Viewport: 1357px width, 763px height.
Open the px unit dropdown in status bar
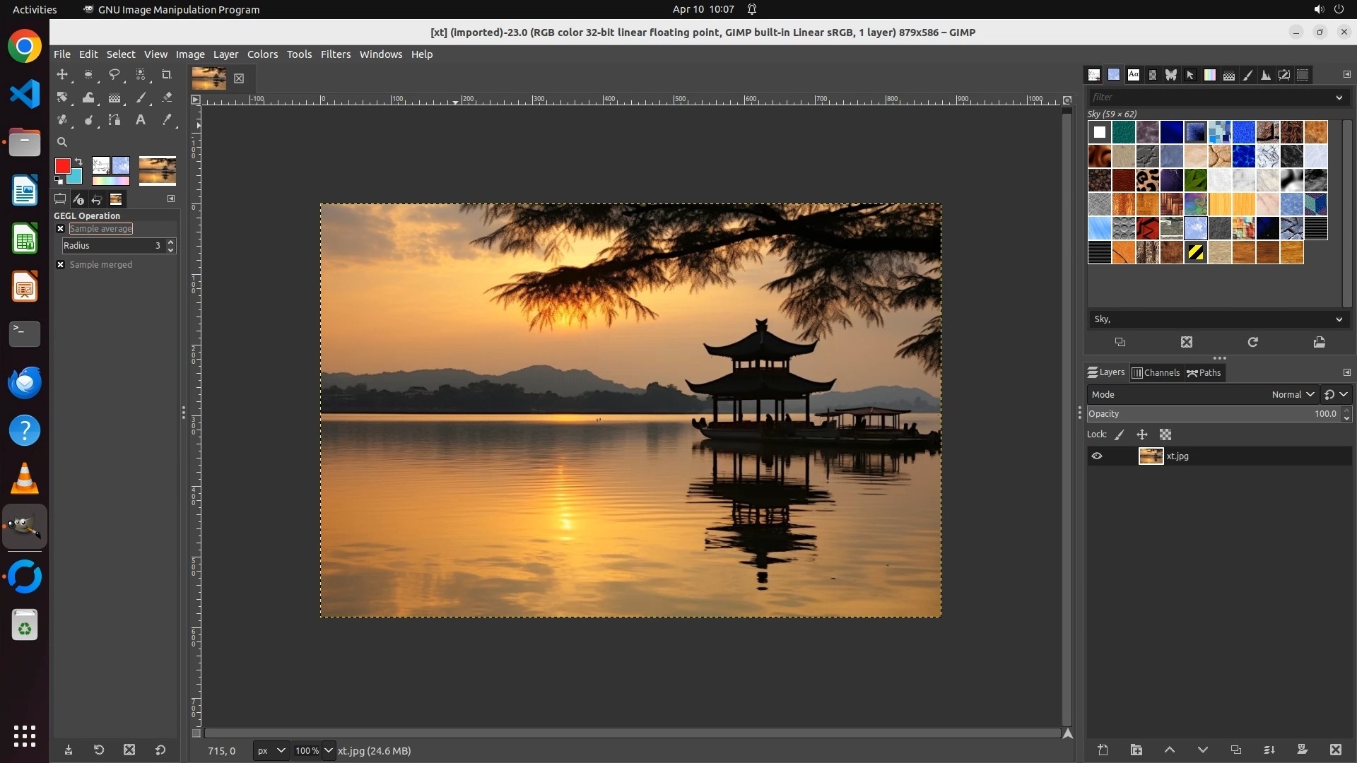tap(271, 751)
